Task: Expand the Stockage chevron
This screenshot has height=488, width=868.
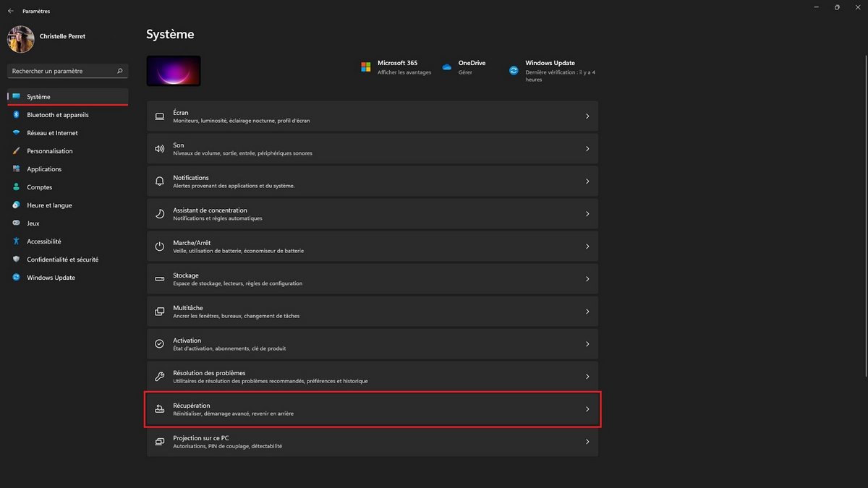Action: [x=587, y=279]
